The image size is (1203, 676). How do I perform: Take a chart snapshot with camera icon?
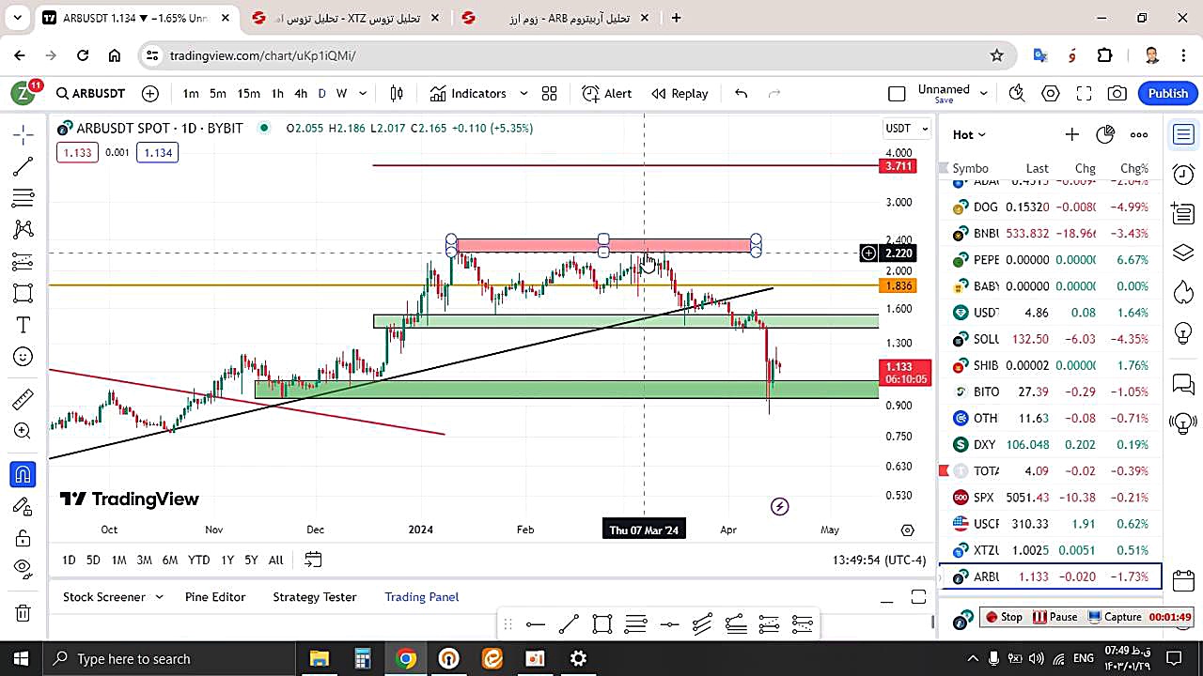(x=1117, y=93)
